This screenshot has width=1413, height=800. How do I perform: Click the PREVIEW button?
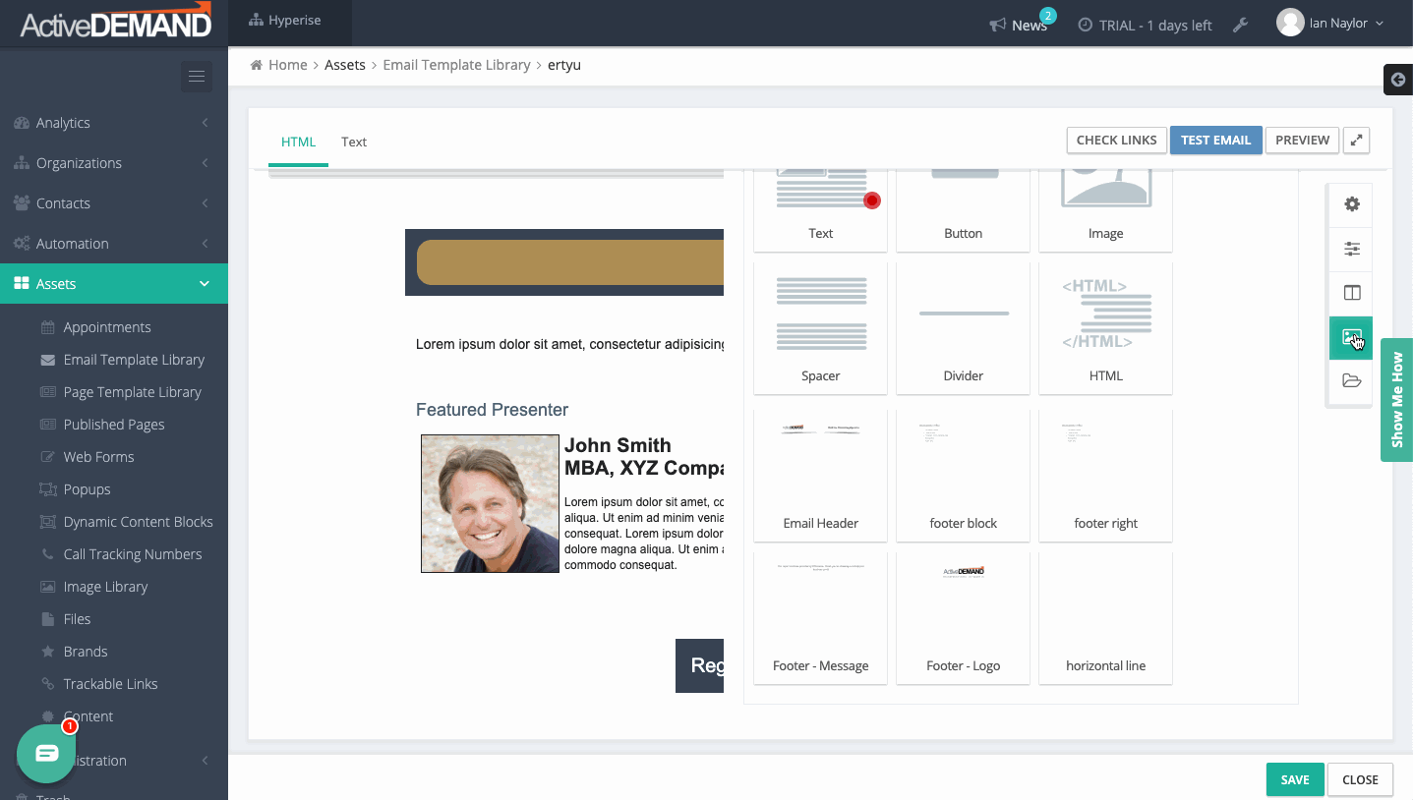click(x=1302, y=140)
